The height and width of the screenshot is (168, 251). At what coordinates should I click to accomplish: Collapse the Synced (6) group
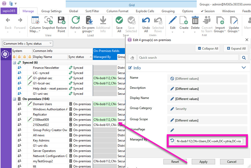point(15,63)
